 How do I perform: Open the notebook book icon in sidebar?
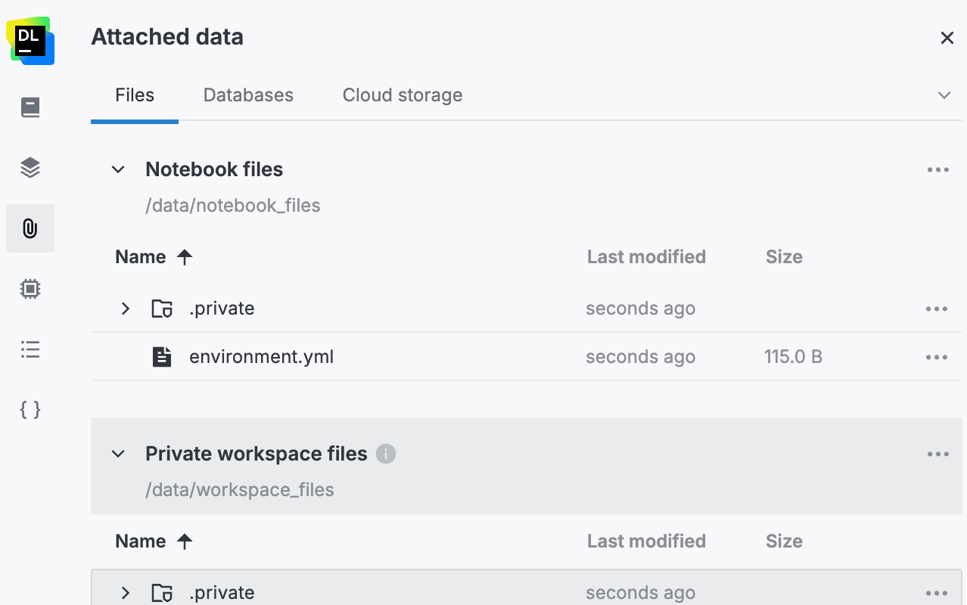pos(30,107)
